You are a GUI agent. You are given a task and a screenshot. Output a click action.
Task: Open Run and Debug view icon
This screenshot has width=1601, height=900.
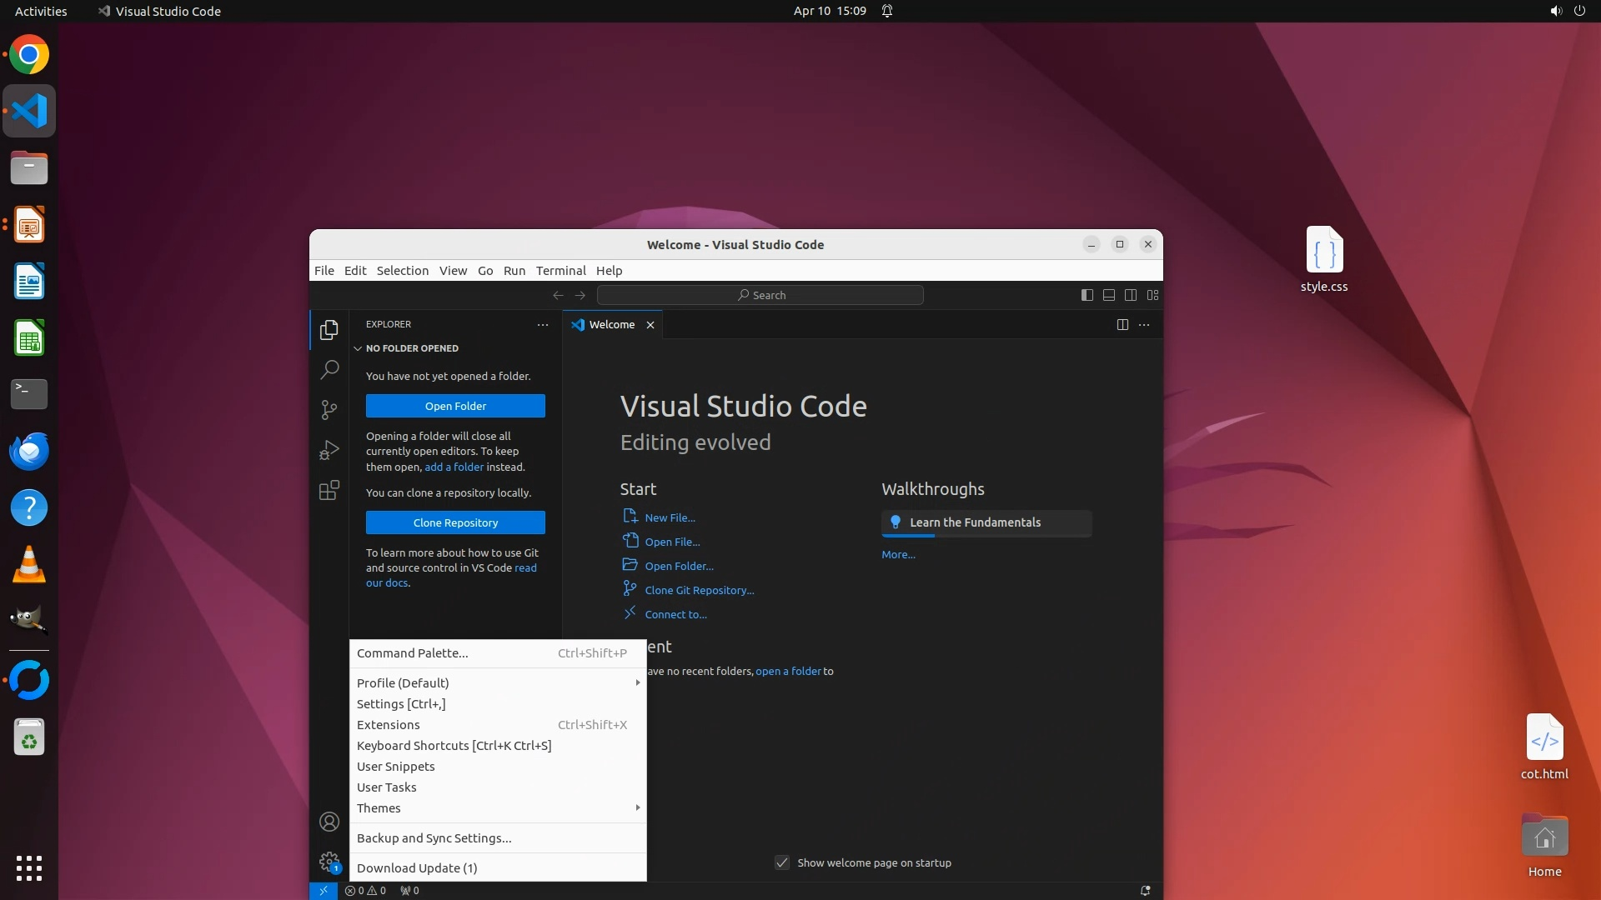[329, 450]
